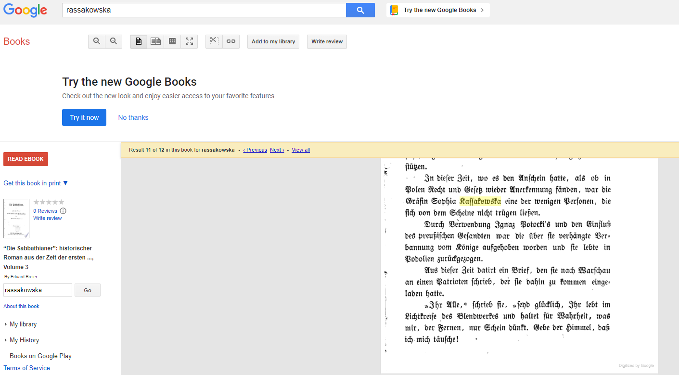
Task: Click the 0 Reviews link
Action: (45, 211)
